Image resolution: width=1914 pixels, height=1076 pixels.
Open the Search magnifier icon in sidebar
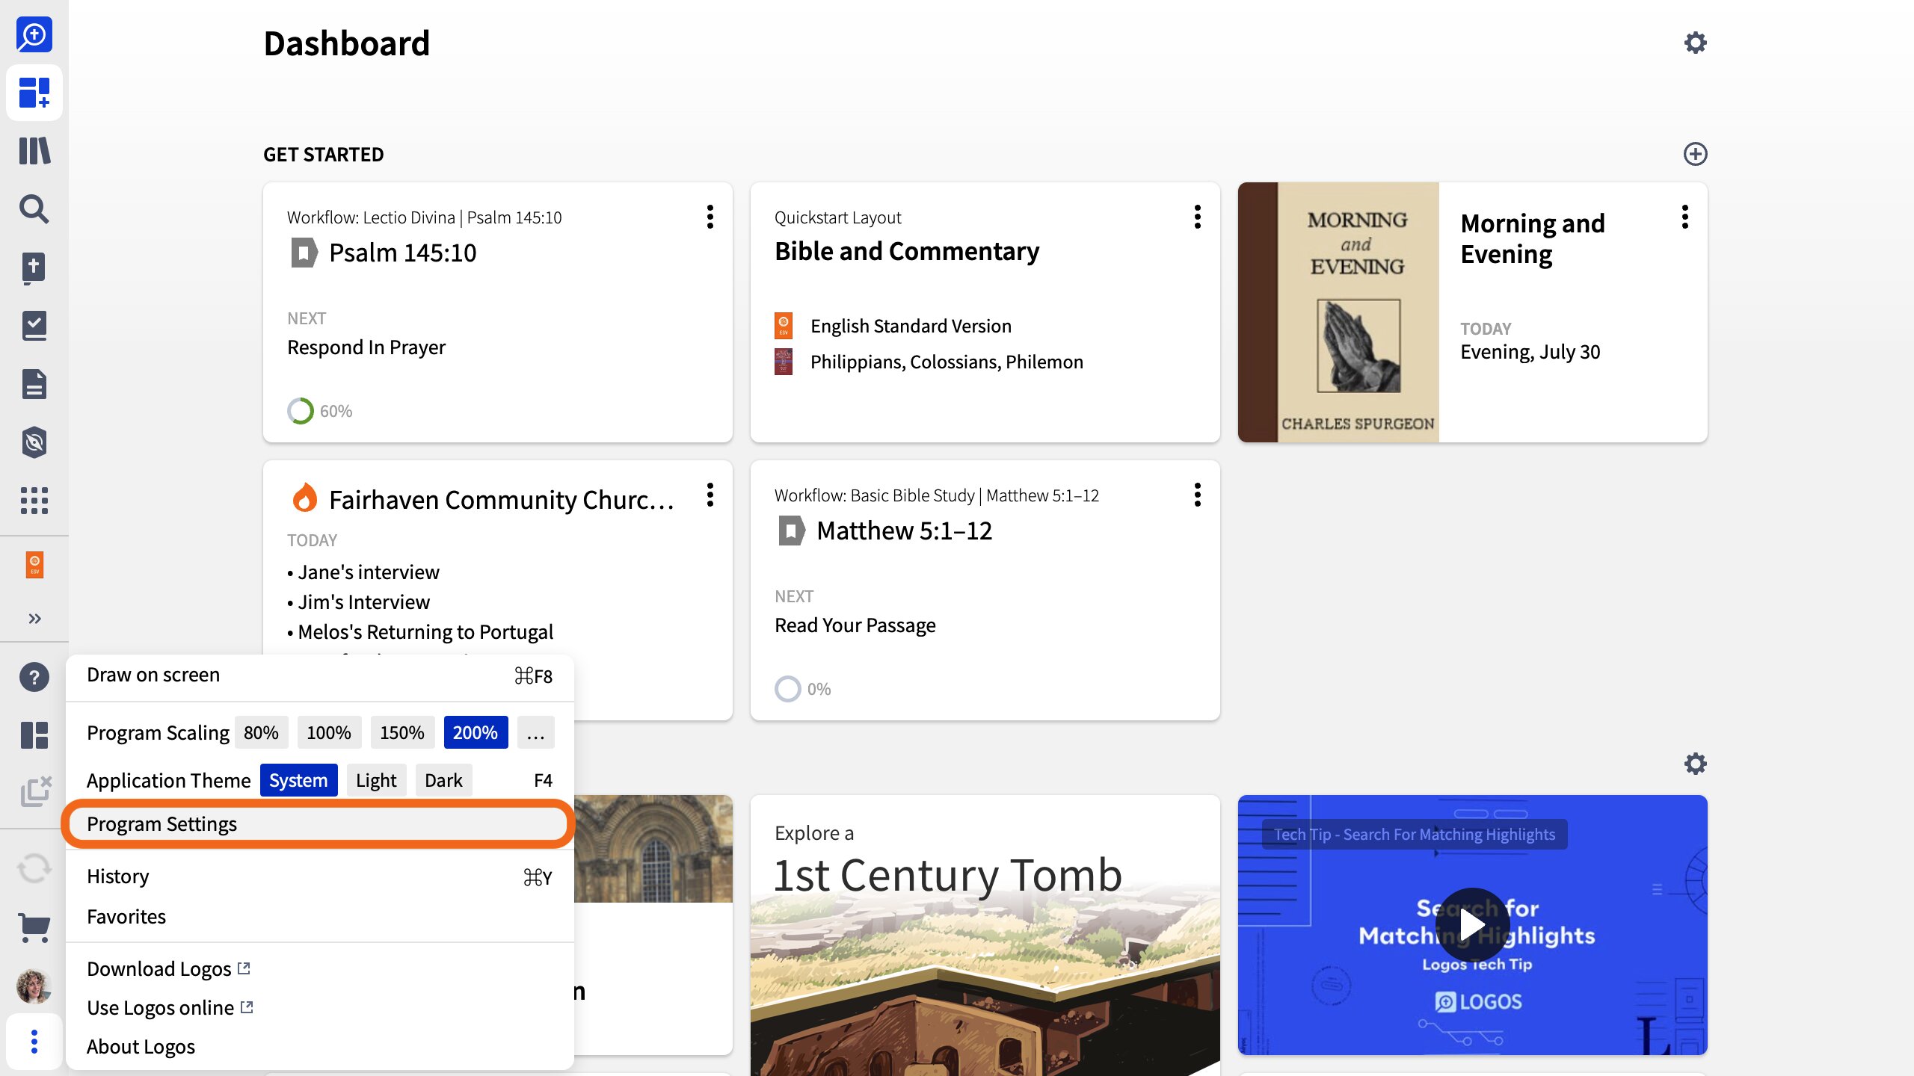[34, 209]
